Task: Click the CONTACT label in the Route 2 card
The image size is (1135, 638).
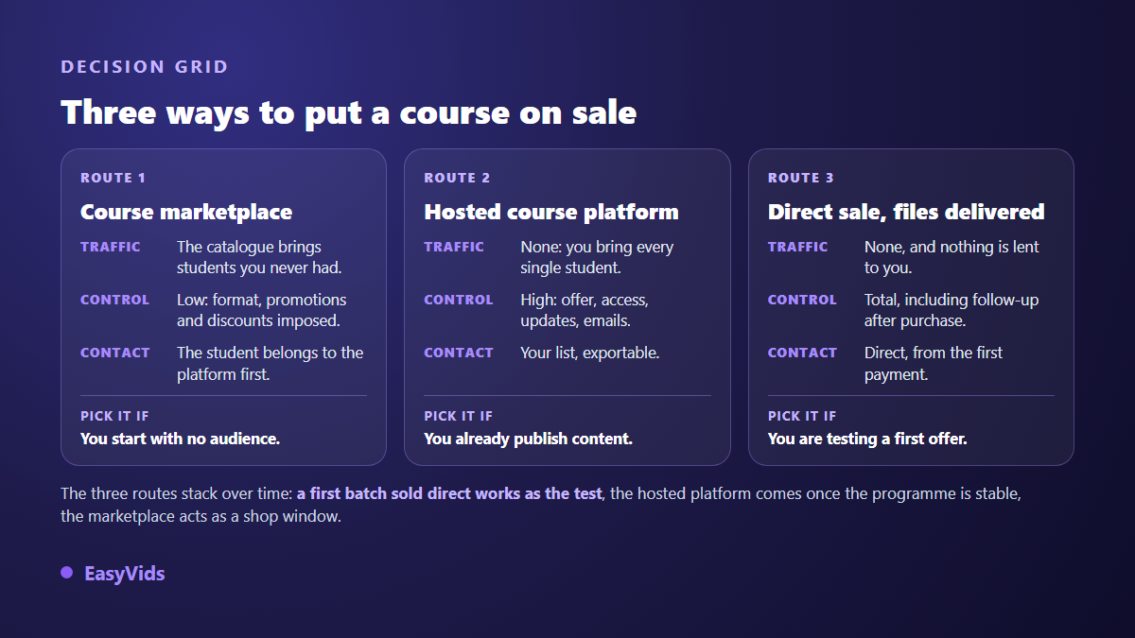Action: pyautogui.click(x=459, y=353)
